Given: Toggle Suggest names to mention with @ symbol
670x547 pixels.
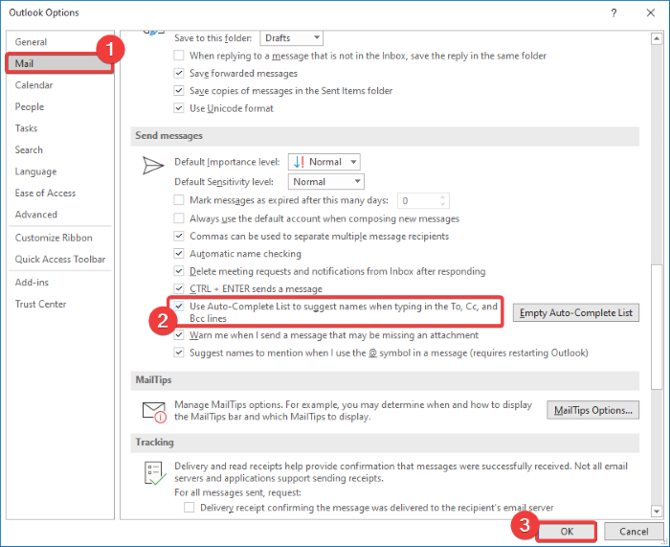Looking at the screenshot, I should click(179, 353).
